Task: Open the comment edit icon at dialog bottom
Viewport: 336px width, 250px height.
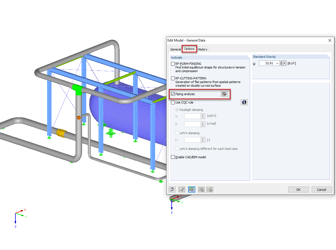Action: (181, 189)
